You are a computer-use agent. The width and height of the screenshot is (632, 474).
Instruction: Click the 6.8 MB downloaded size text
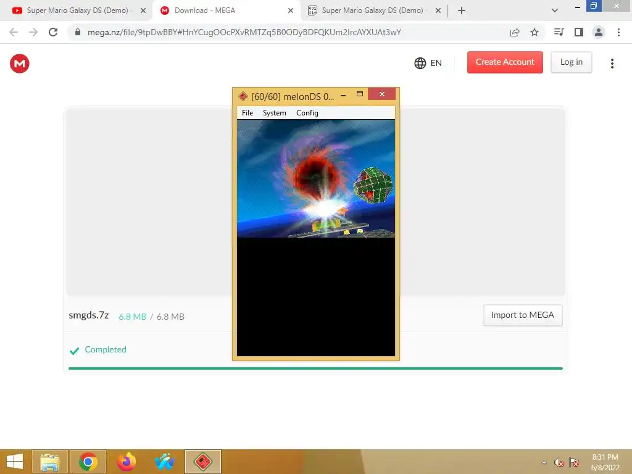[x=132, y=317]
